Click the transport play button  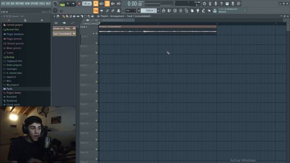[68, 4]
